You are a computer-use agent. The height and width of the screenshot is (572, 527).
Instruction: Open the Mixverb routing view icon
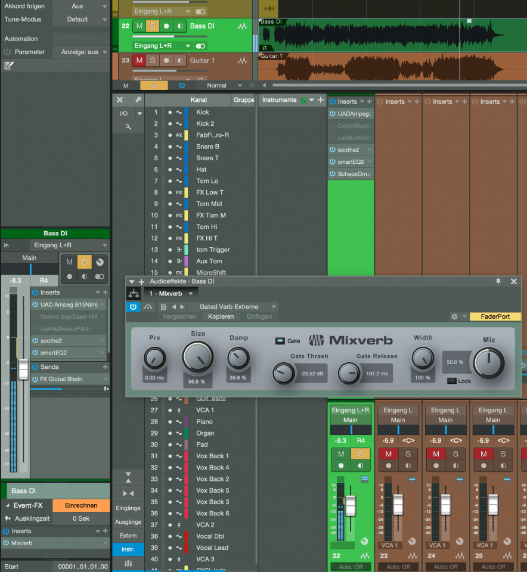tap(134, 294)
